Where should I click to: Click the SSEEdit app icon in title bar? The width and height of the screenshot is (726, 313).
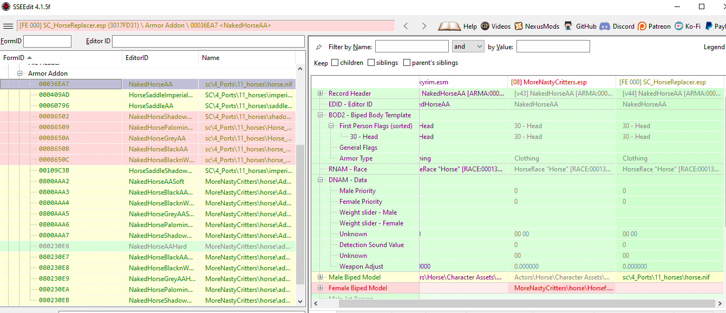click(6, 6)
